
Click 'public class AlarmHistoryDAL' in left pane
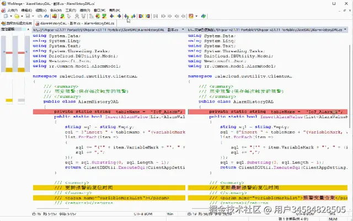click(x=81, y=102)
